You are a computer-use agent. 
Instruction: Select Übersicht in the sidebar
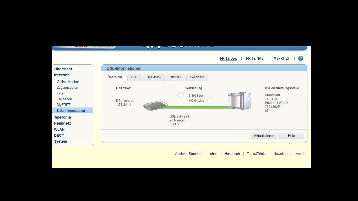tap(63, 69)
